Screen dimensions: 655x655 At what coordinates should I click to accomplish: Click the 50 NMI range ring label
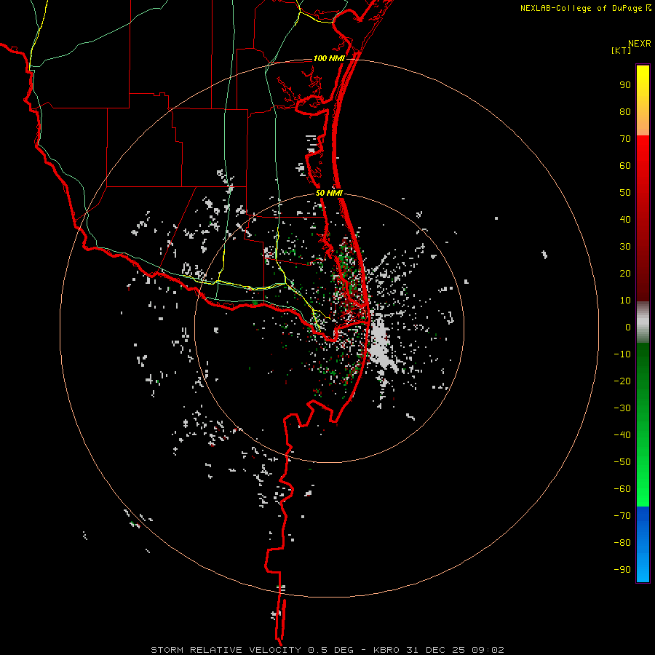tap(329, 193)
